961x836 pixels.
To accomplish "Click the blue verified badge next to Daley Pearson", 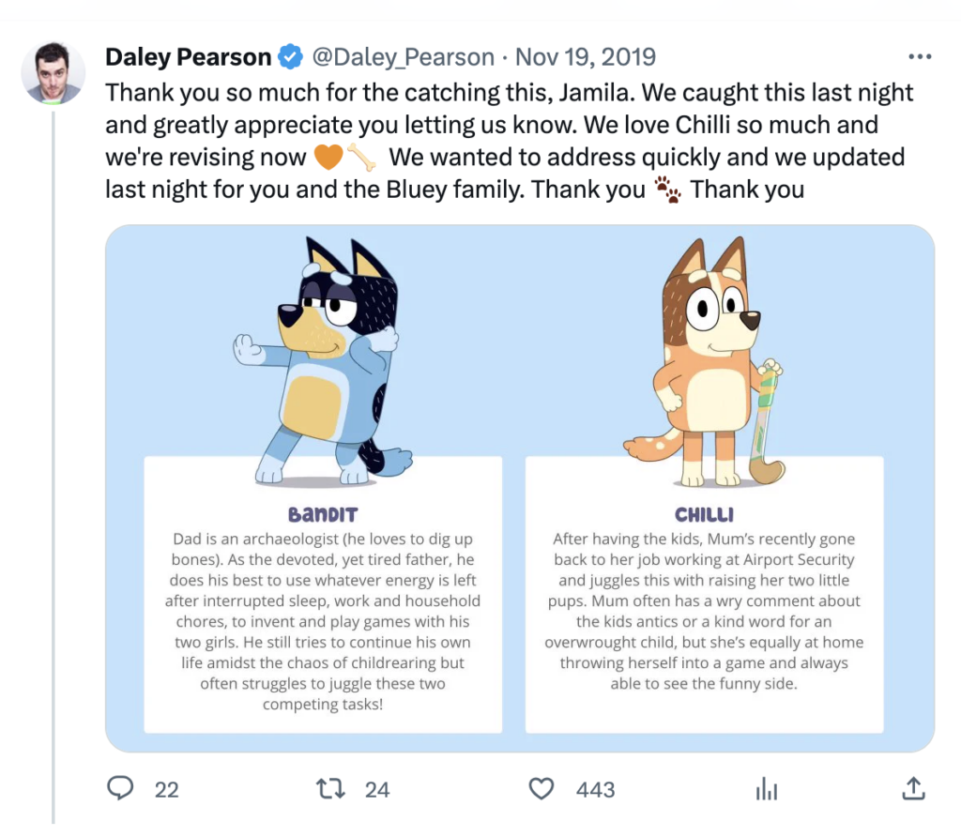I will (x=290, y=55).
